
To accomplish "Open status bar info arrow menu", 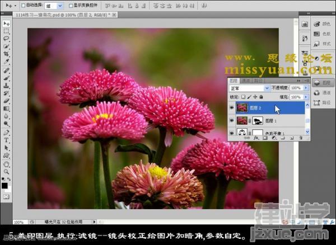I will click(x=94, y=222).
